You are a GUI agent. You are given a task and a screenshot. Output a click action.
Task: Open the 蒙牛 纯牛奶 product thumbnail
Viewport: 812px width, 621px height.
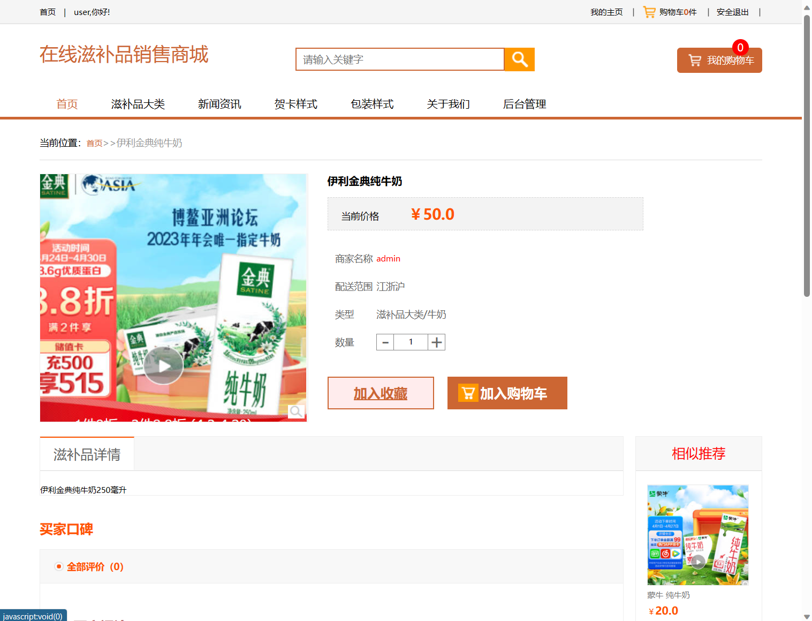coord(698,534)
